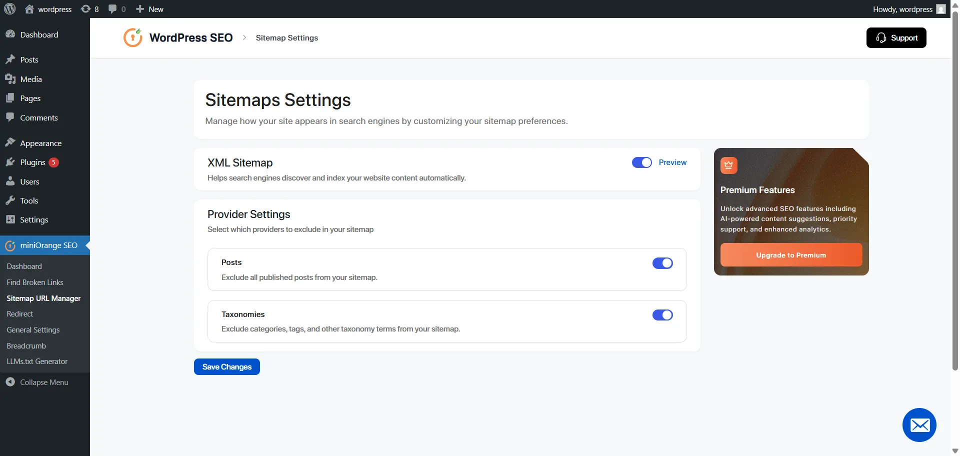Click the Plugins plug icon

[10, 162]
